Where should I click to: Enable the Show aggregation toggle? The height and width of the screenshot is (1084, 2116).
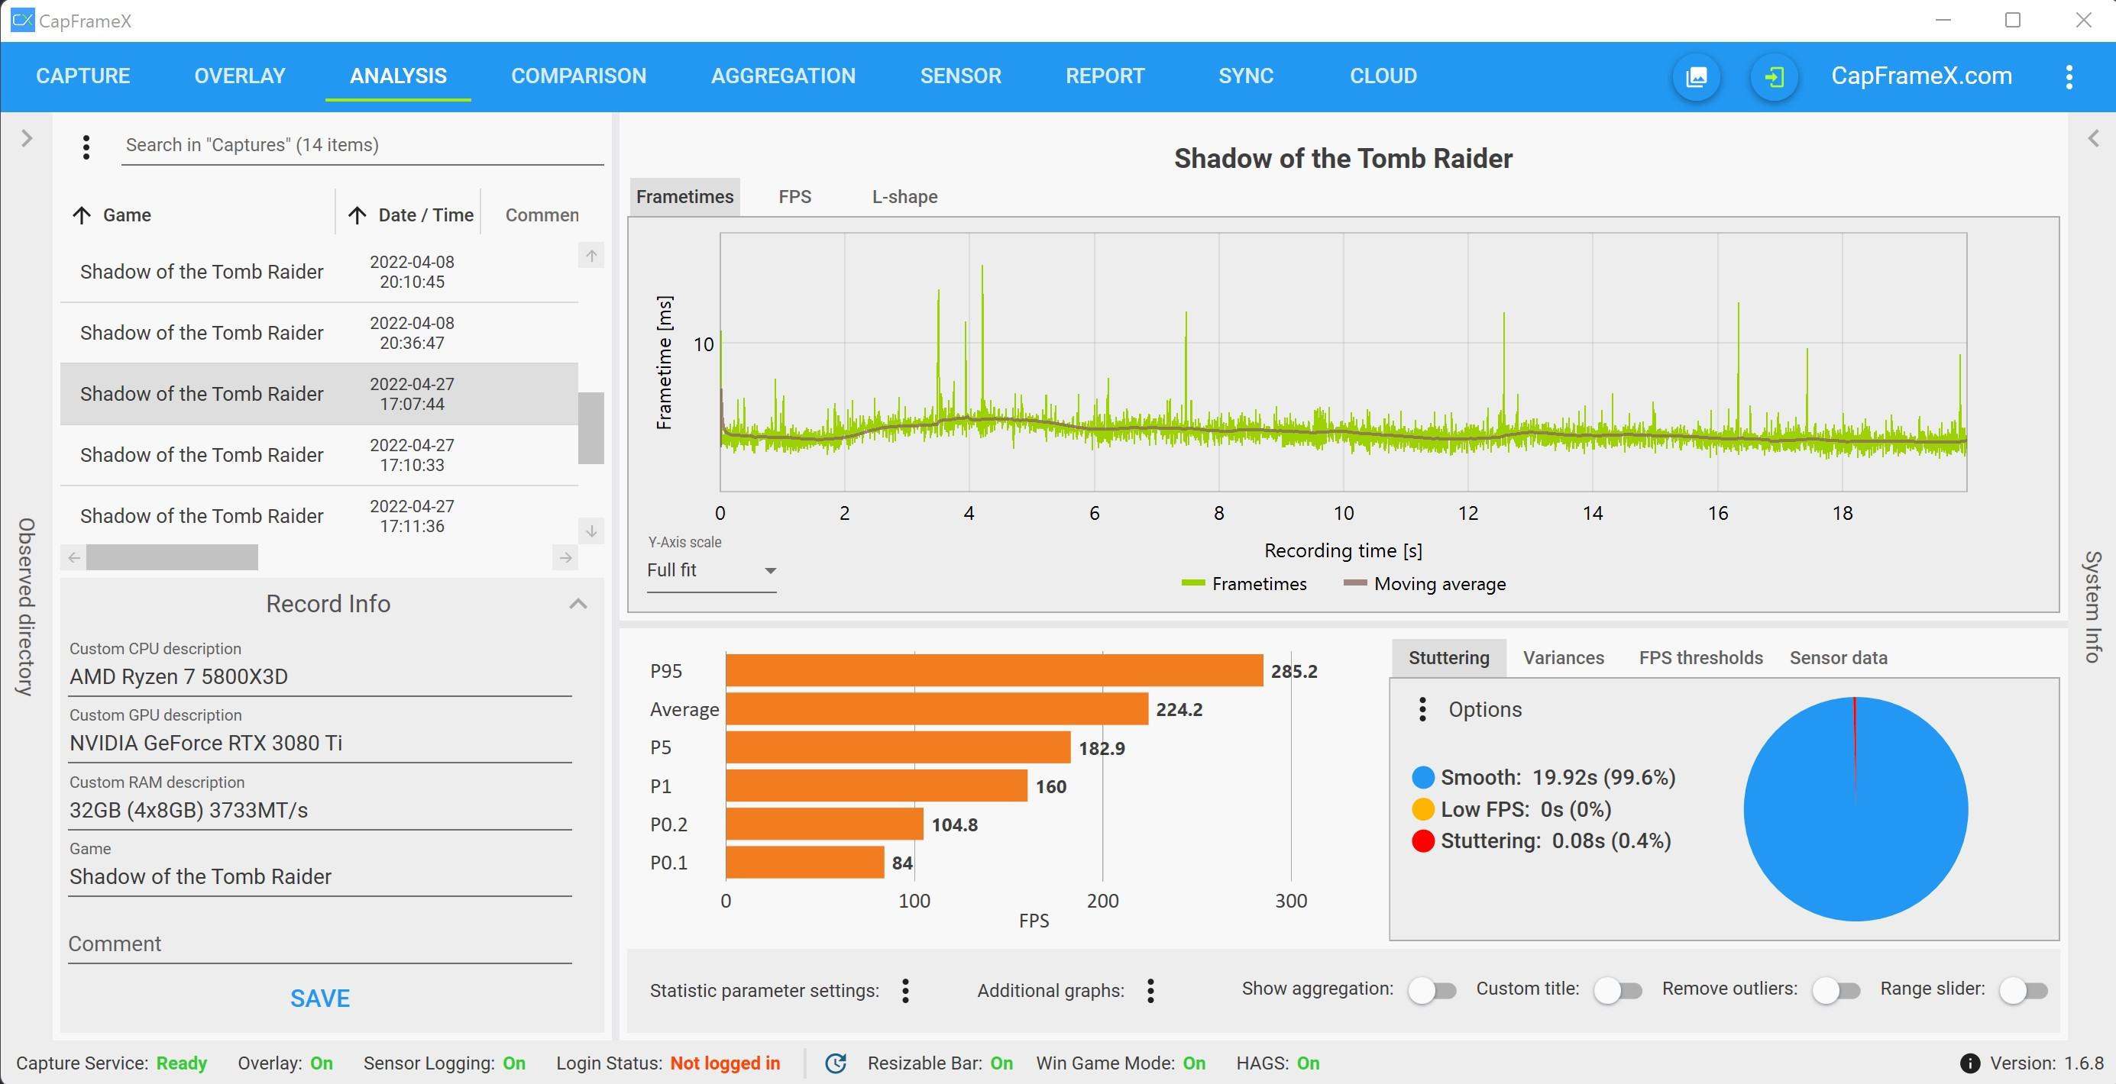coord(1432,990)
